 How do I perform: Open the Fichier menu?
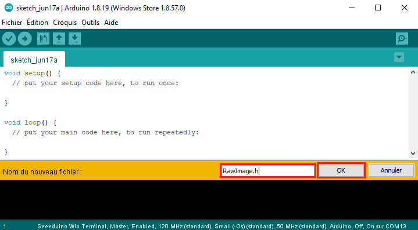12,23
